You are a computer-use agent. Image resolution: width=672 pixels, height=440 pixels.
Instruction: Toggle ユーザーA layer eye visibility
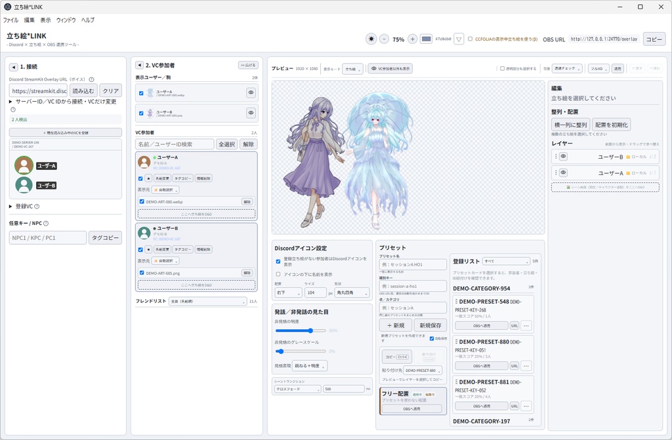[564, 172]
